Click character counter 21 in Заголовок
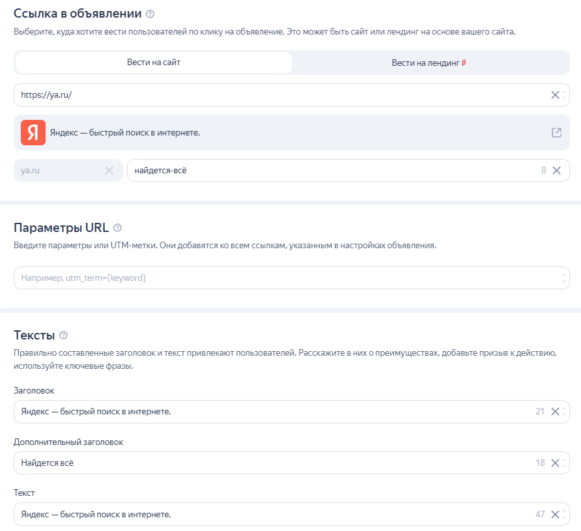Image resolution: width=581 pixels, height=531 pixels. [x=540, y=411]
